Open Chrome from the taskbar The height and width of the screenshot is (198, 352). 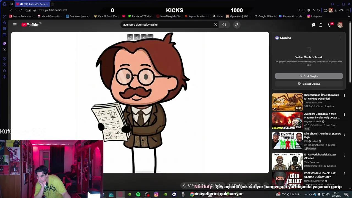192,194
